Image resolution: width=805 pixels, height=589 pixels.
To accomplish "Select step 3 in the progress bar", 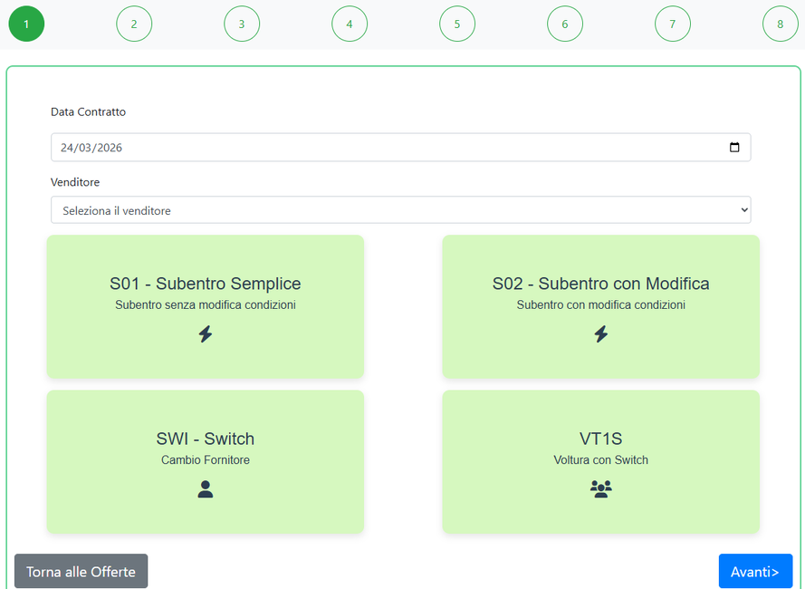I will pos(242,24).
